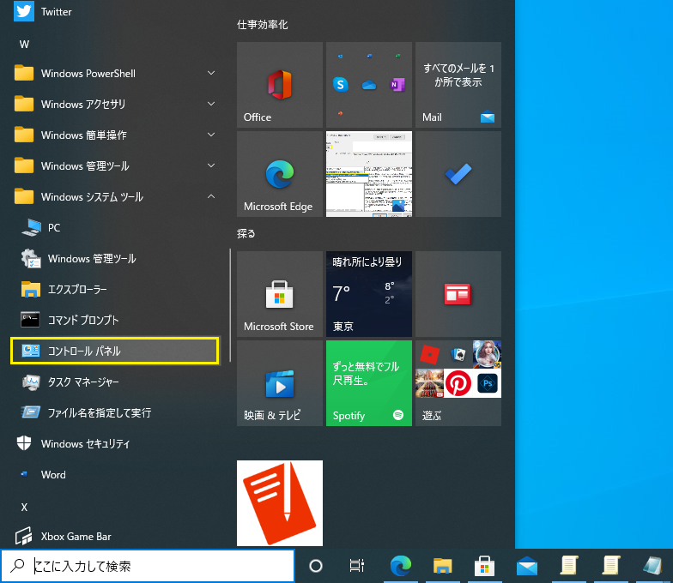Open the Photos screenshot live tile
This screenshot has height=583, width=673.
pos(369,174)
